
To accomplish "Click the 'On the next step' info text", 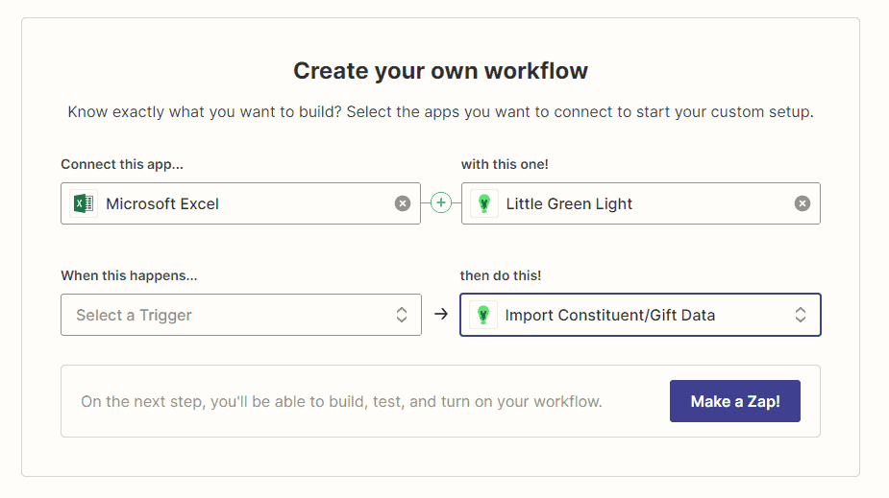I will coord(341,402).
